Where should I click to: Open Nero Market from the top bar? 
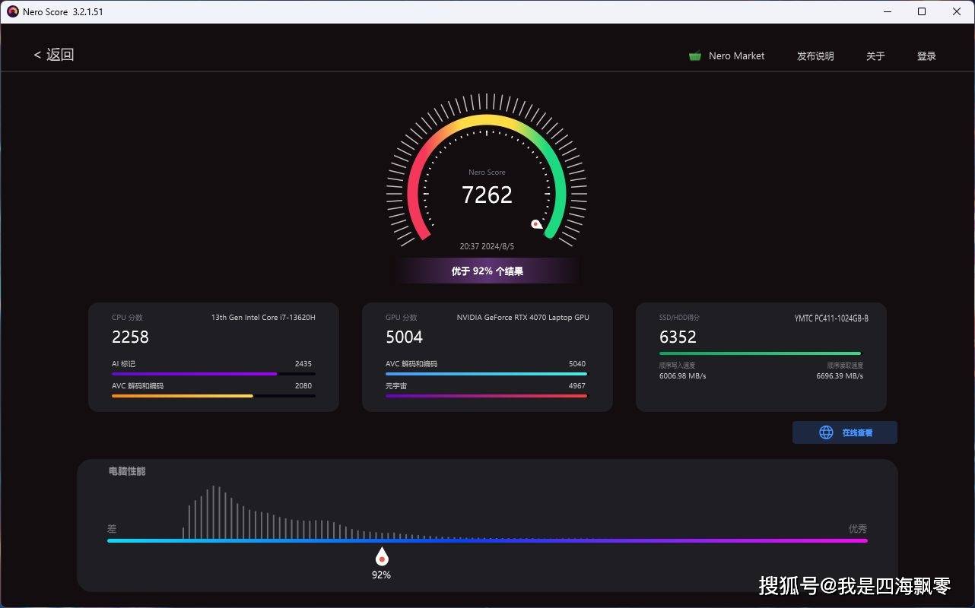point(736,56)
